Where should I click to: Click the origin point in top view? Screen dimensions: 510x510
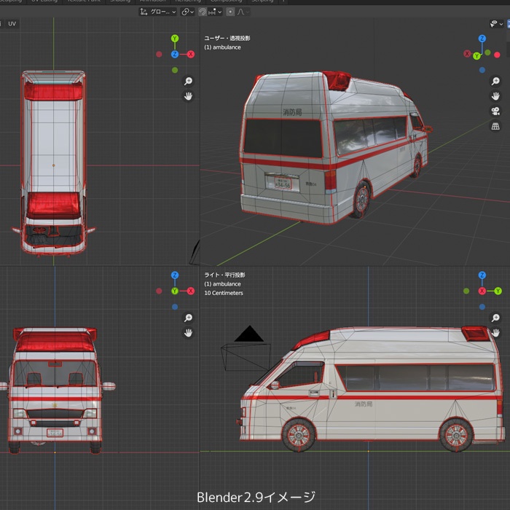click(x=54, y=165)
